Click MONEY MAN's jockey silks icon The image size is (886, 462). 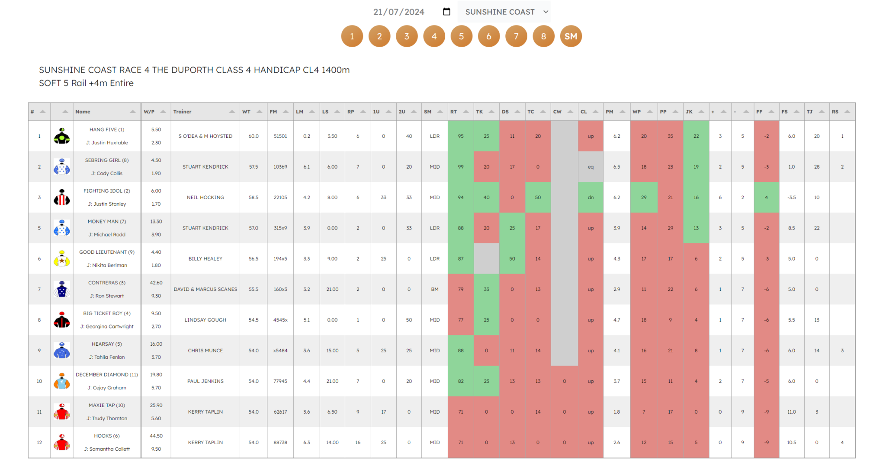coord(62,228)
